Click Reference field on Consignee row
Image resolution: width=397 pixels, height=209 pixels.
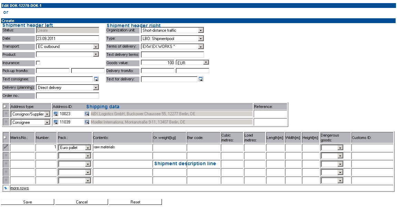pos(270,122)
